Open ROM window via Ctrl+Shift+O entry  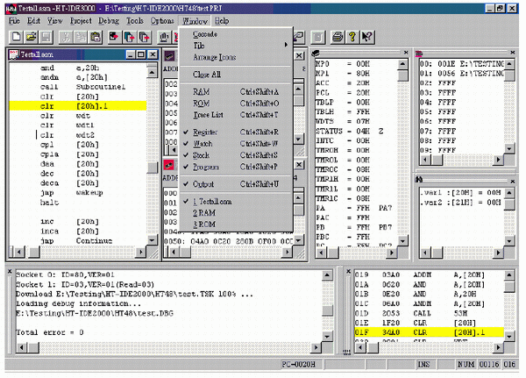coord(236,103)
